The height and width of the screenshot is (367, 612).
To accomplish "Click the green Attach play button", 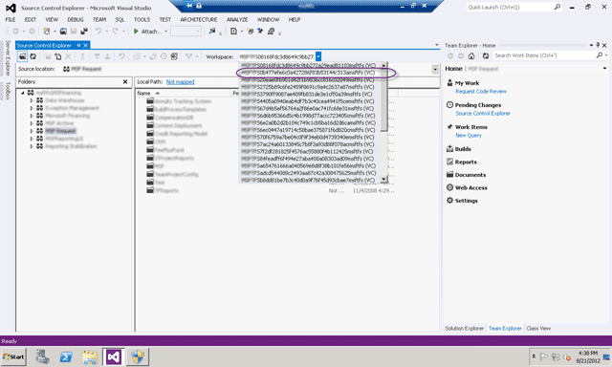I will 136,32.
